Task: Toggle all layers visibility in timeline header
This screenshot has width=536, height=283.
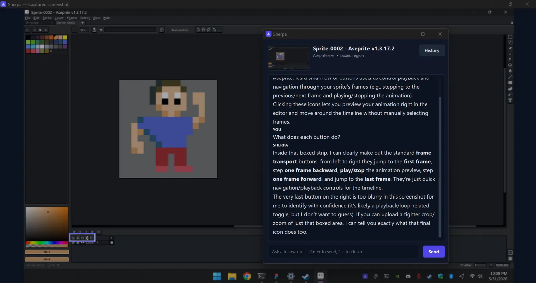Action: 73,238
